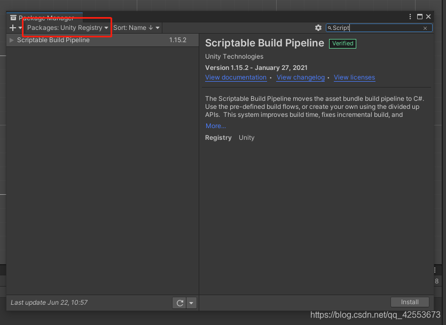This screenshot has height=325, width=446.
Task: Refresh the package list
Action: (x=179, y=303)
